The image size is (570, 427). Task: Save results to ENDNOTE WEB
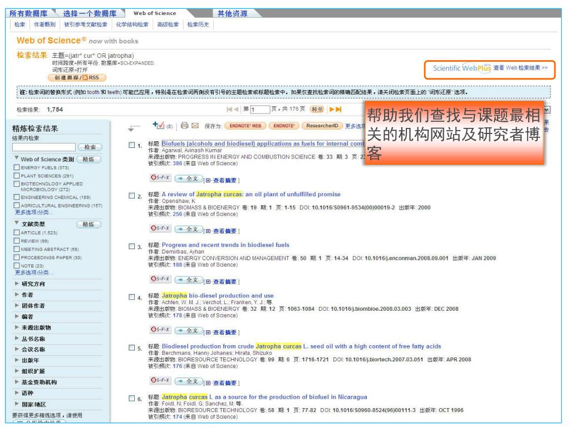coord(245,126)
